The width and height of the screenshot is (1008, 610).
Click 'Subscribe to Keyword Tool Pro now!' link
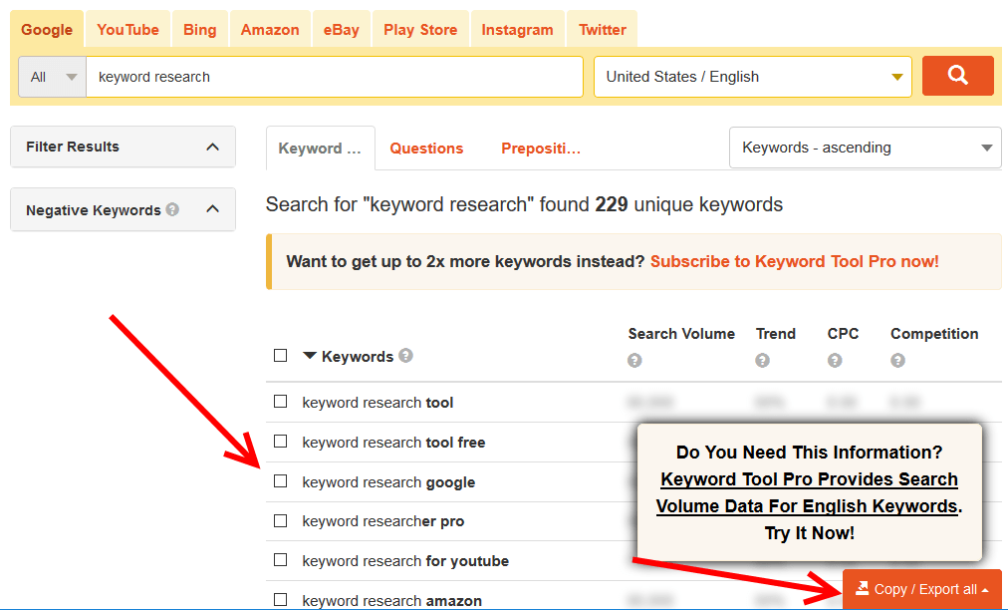(795, 261)
